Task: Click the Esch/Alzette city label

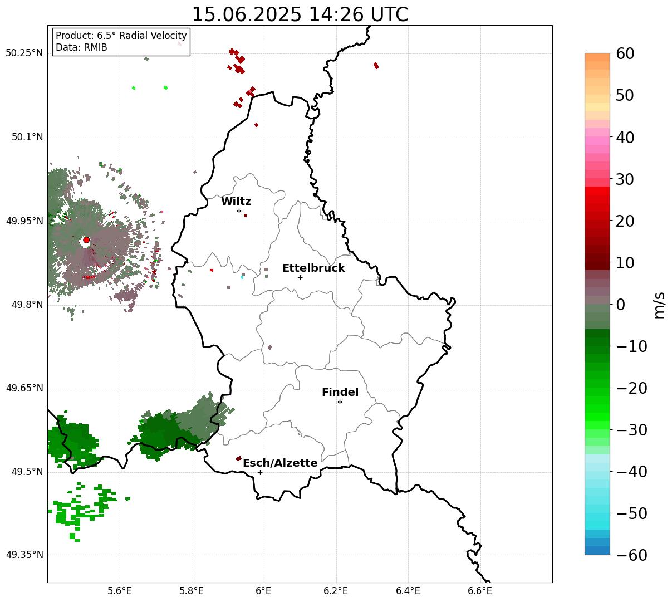Action: click(280, 463)
